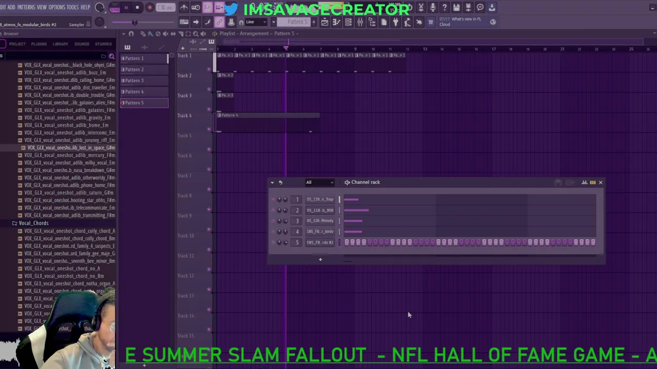Image resolution: width=657 pixels, height=369 pixels.
Task: Toggle mute light for channel 2
Action: (x=273, y=210)
